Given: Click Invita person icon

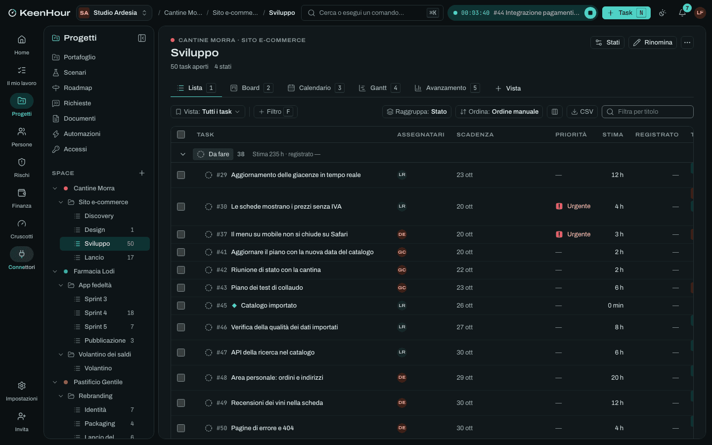Looking at the screenshot, I should 22,416.
